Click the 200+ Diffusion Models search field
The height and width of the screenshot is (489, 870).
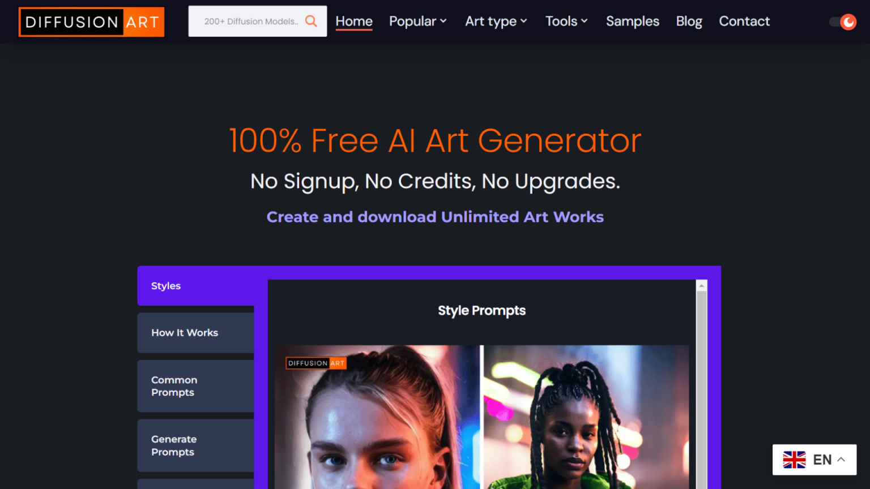pos(251,22)
